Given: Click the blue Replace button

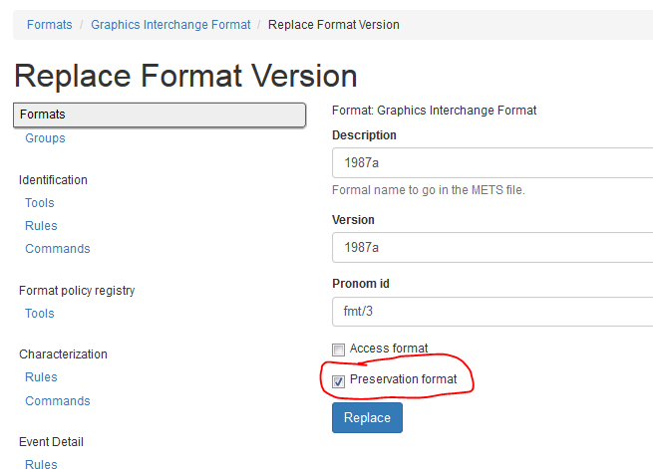Looking at the screenshot, I should pos(367,418).
